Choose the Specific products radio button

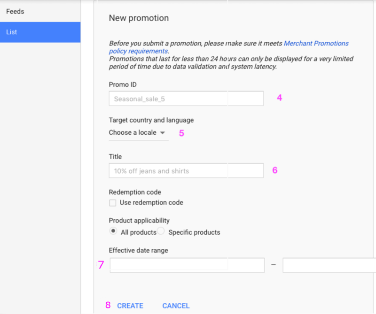click(161, 231)
